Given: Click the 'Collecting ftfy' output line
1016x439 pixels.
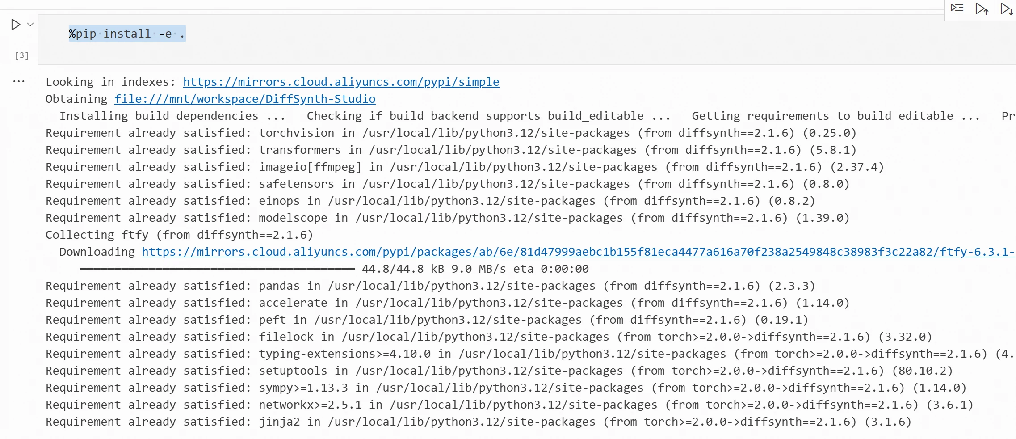Looking at the screenshot, I should click(179, 235).
